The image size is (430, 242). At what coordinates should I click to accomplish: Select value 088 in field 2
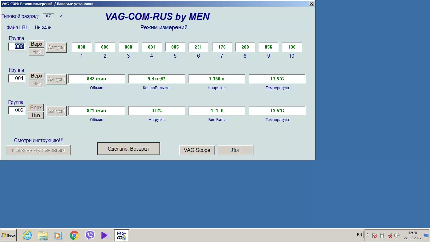coord(105,47)
